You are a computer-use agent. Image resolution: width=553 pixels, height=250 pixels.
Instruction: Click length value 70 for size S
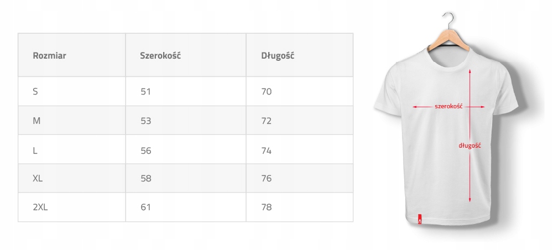[x=267, y=91]
